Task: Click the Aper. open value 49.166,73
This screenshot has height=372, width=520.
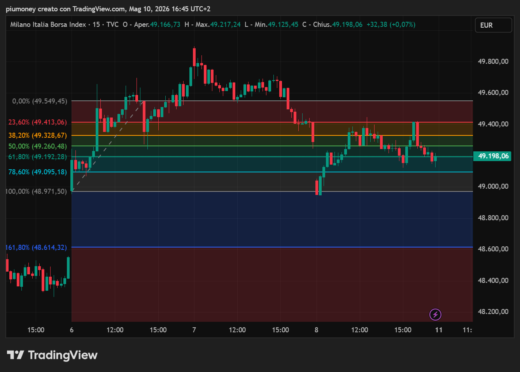Action: (x=165, y=25)
